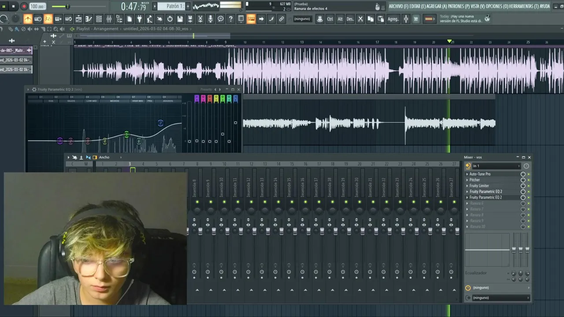Viewport: 564px width, 317px height.
Task: Click the tempo field showing 100.000
Action: click(37, 7)
